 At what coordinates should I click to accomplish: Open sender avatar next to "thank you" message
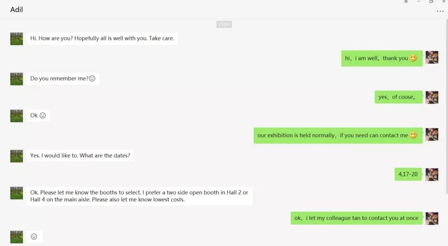pyautogui.click(x=432, y=58)
